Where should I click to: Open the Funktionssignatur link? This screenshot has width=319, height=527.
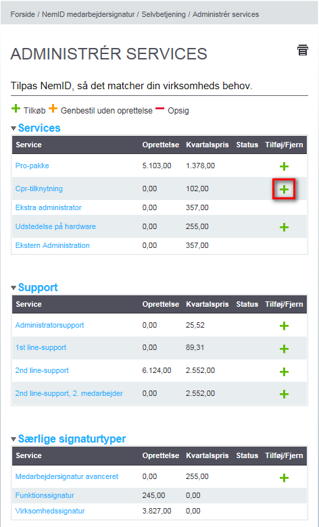[45, 495]
